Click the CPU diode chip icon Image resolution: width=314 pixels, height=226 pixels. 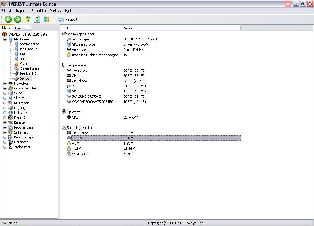(x=69, y=81)
